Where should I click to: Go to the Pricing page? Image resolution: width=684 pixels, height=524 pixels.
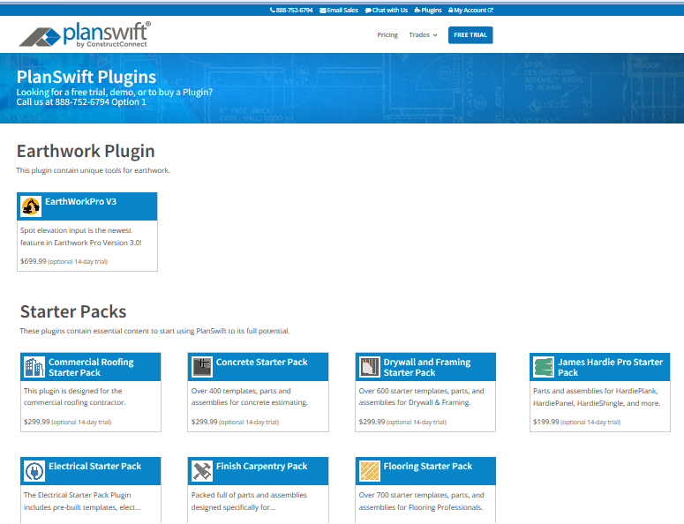click(x=387, y=35)
